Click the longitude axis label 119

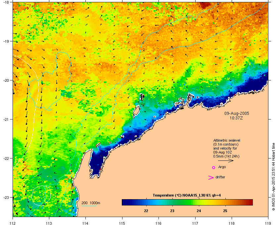268,223
